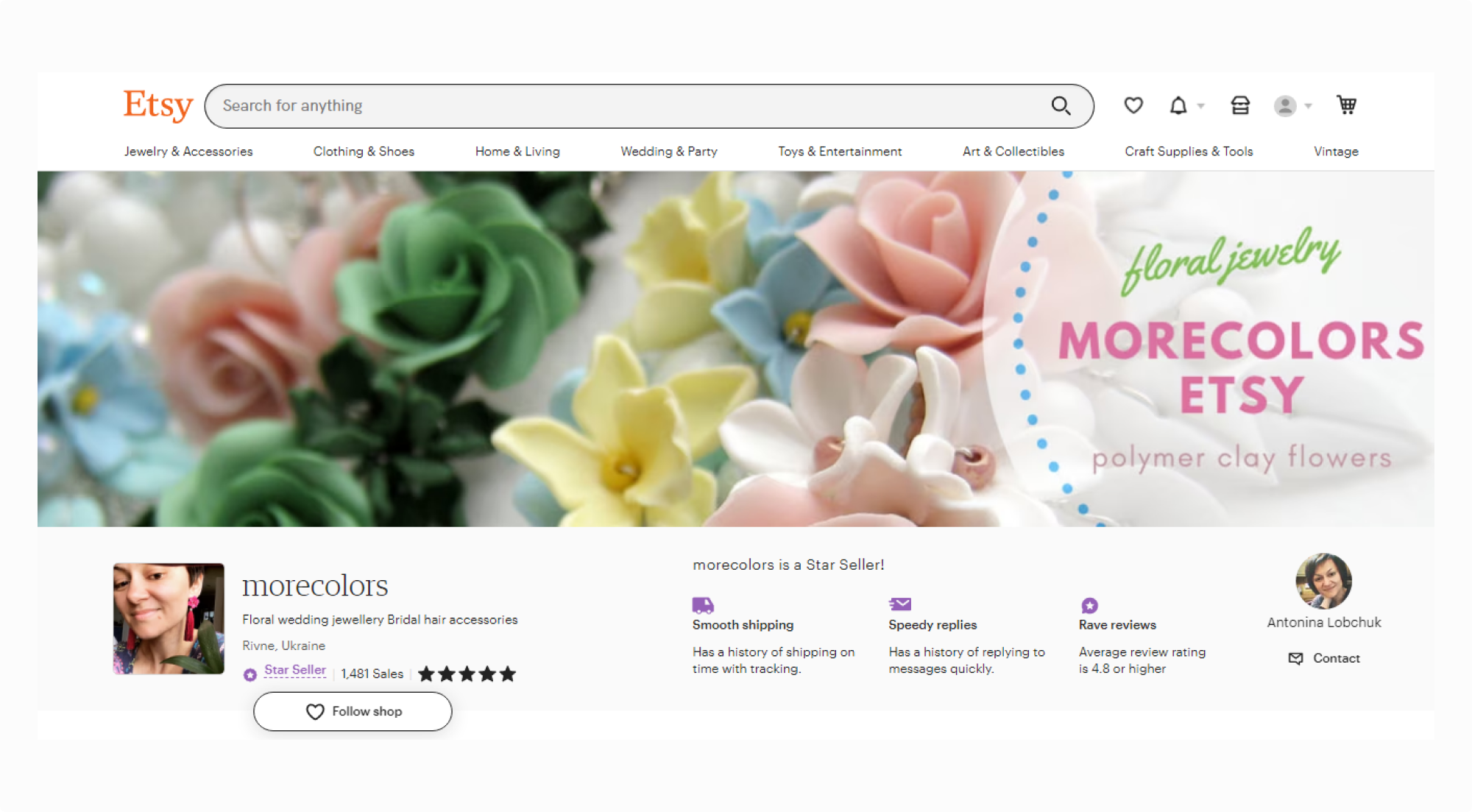This screenshot has height=812, width=1472.
Task: Click the Etsy logo
Action: (158, 105)
